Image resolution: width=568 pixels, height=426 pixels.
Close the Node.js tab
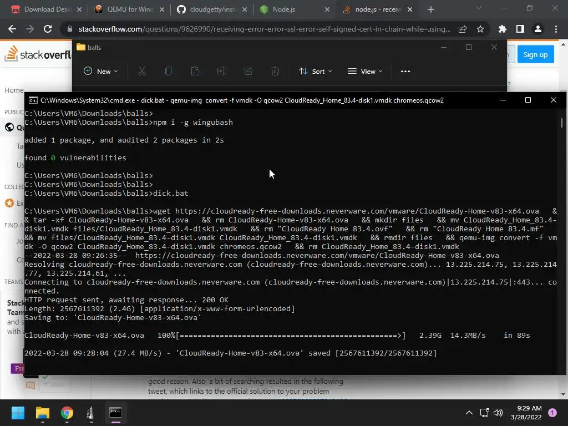tap(327, 9)
